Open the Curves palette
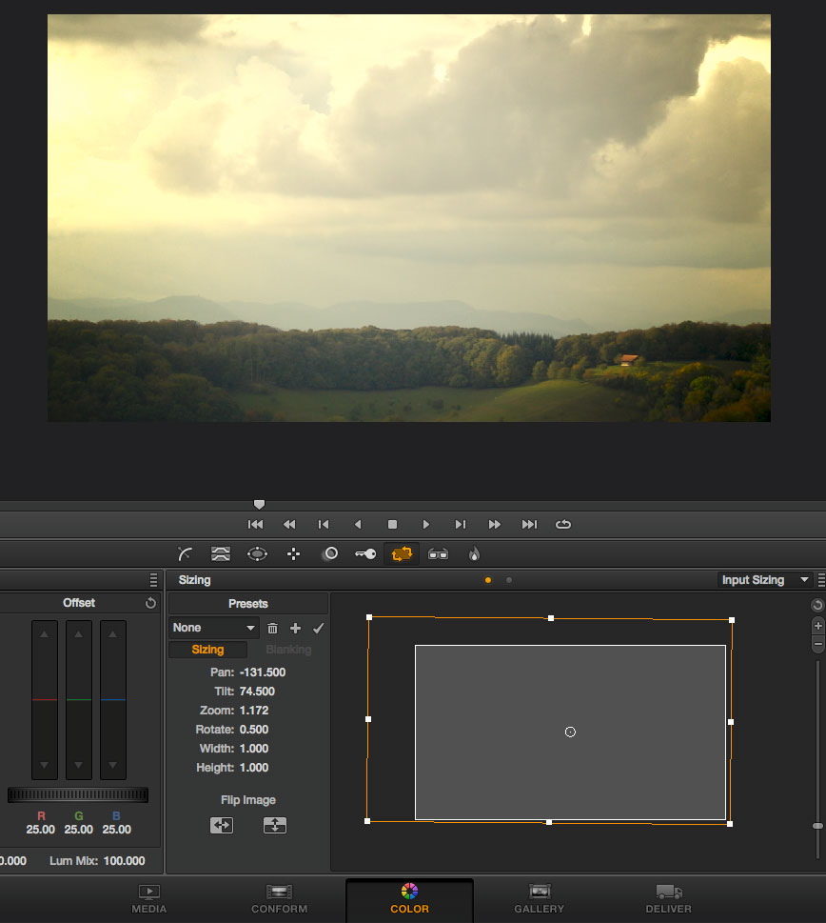 coord(186,553)
